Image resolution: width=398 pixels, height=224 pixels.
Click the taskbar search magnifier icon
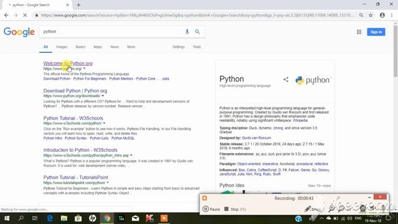(21, 218)
